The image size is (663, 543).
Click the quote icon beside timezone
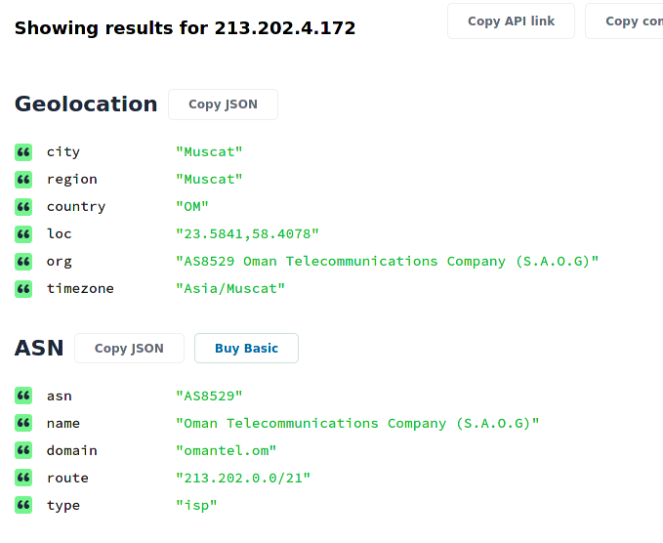pos(23,289)
